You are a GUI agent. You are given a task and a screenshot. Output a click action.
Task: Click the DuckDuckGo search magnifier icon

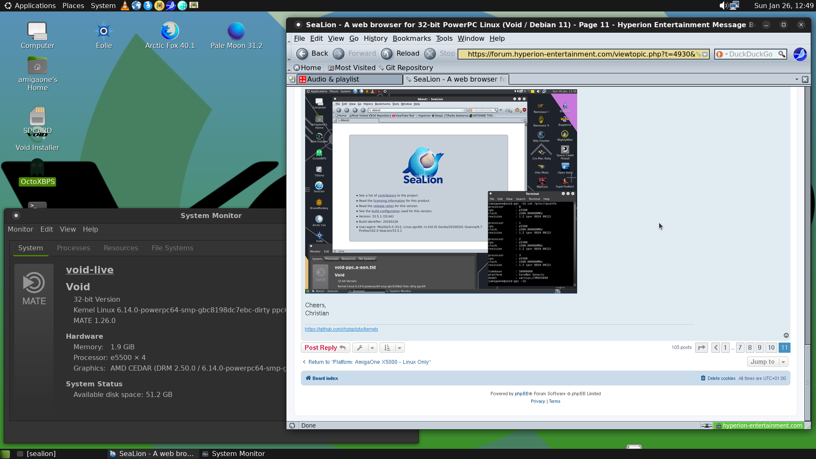pyautogui.click(x=781, y=54)
